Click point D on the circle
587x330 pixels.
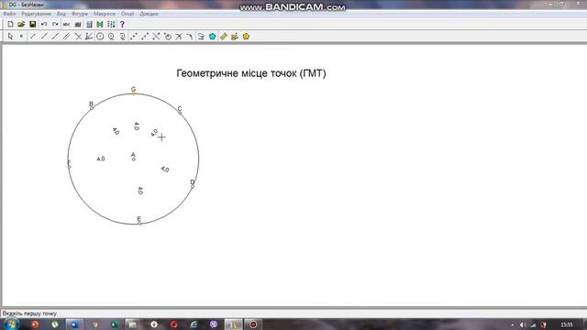pos(193,186)
